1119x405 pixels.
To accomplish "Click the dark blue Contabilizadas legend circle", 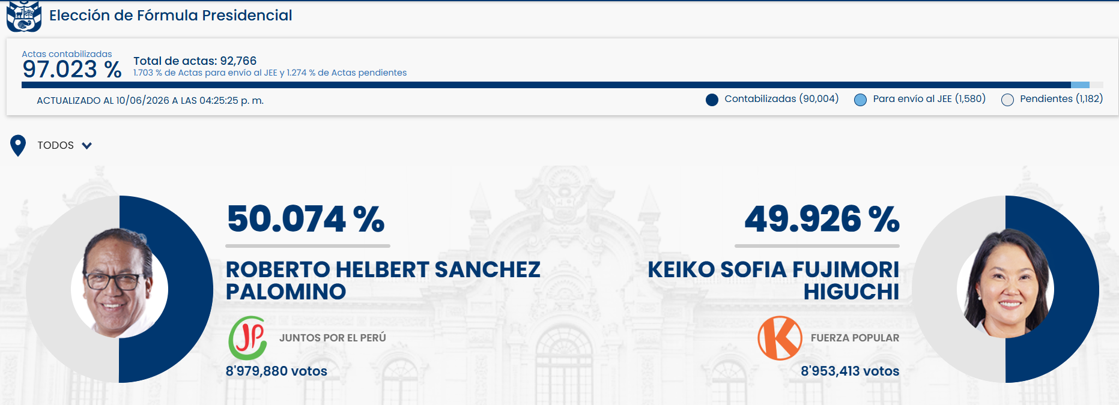I will tap(712, 100).
